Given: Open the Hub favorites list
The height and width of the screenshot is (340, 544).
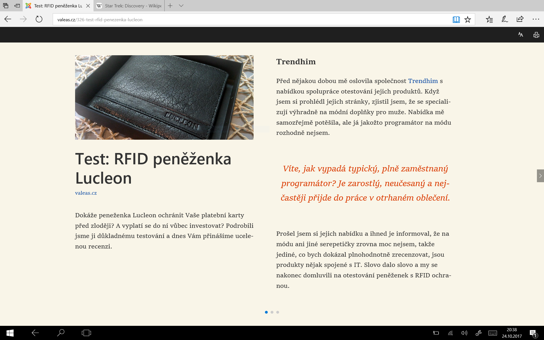Looking at the screenshot, I should tap(489, 19).
